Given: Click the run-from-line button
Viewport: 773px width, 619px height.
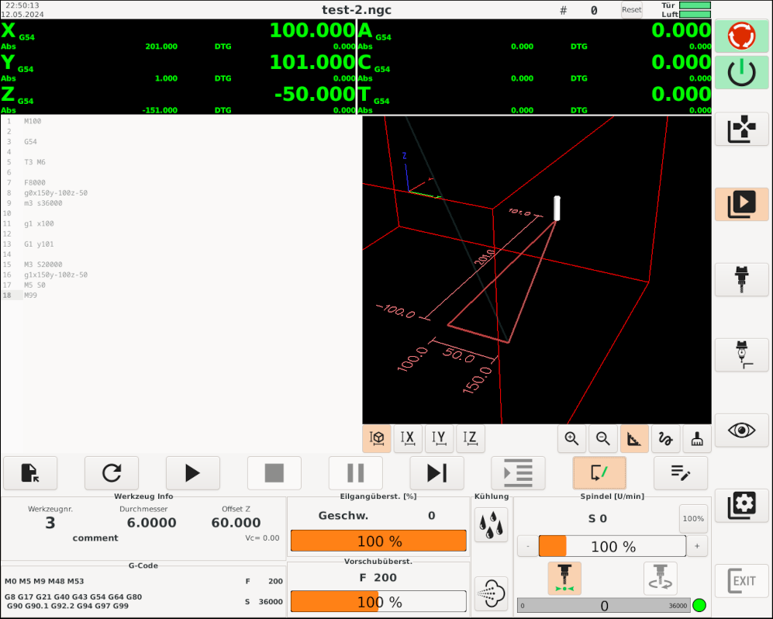Looking at the screenshot, I should tap(518, 473).
